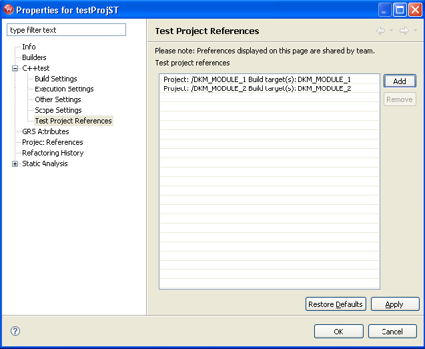Click the back navigation arrow icon
Image resolution: width=425 pixels, height=349 pixels.
[380, 31]
